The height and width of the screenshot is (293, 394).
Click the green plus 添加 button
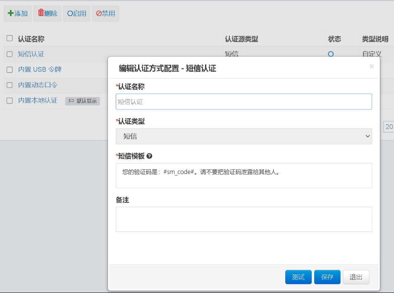click(x=18, y=14)
